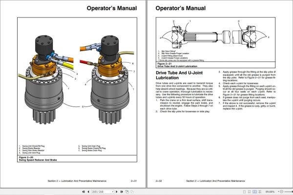
Task: Click the left page Operator's Manual title
Action: click(x=112, y=8)
